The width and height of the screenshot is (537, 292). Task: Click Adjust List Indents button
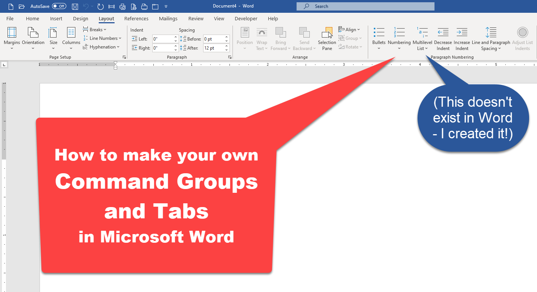(x=522, y=38)
